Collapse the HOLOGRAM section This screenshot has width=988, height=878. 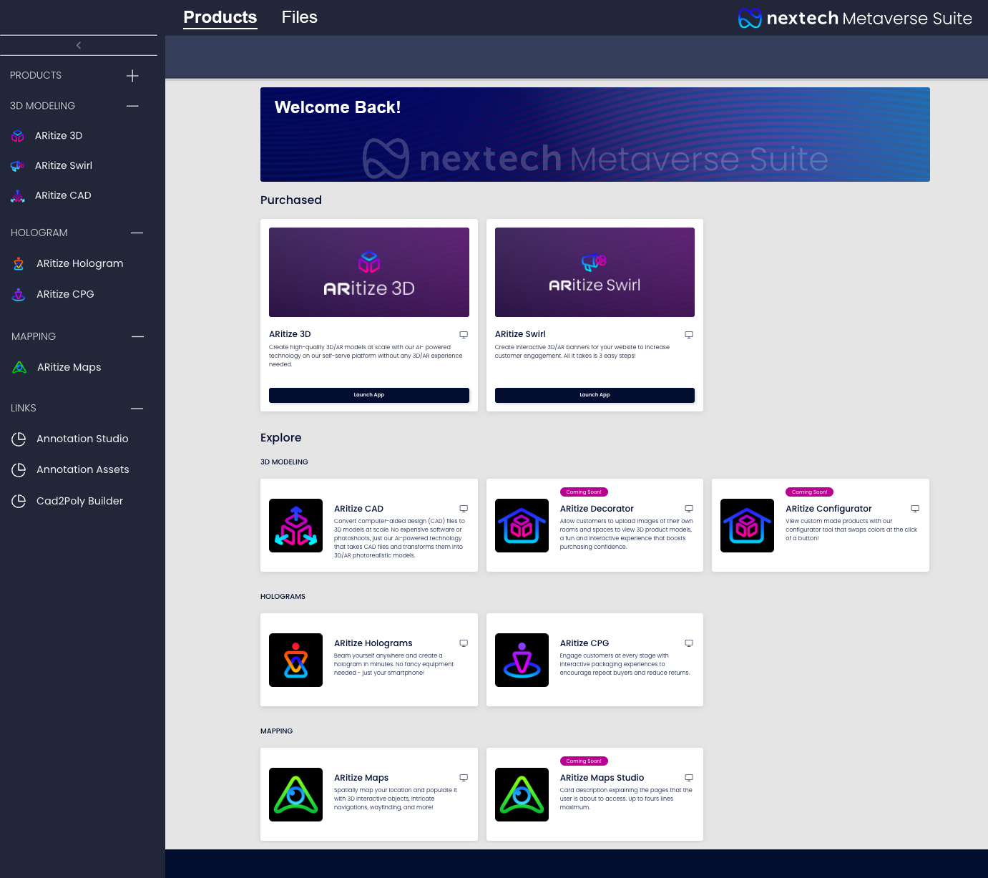click(137, 233)
